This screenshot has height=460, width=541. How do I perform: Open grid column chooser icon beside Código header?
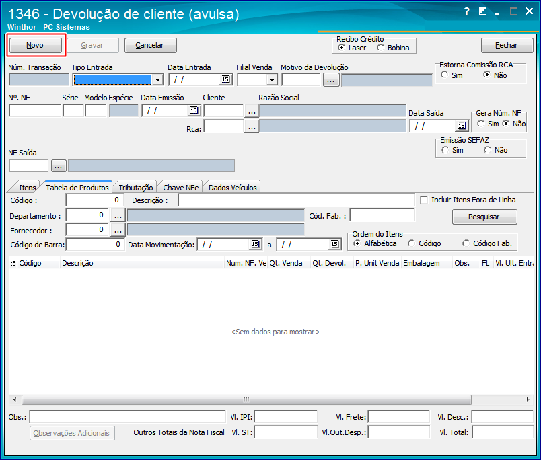coord(13,263)
